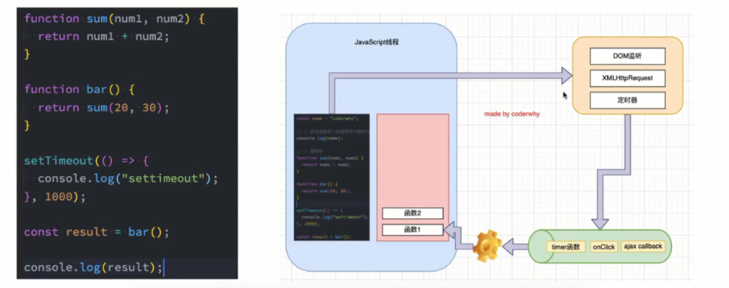Click the '}, 1000);' line in the large editor
This screenshot has height=288, width=729.
coord(55,196)
